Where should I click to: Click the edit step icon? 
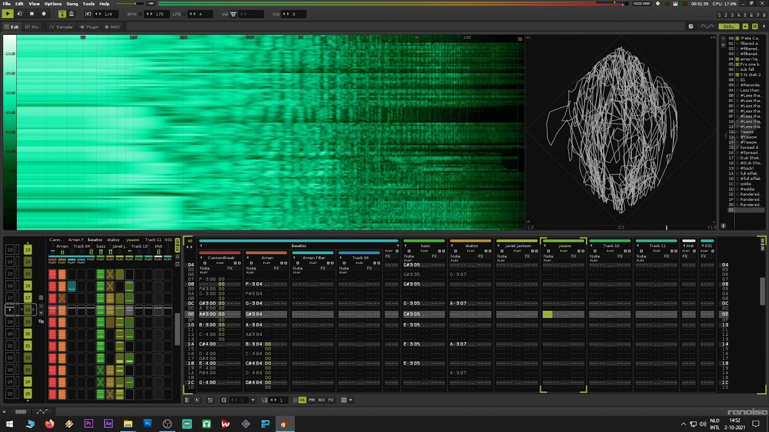pyautogui.click(x=265, y=400)
